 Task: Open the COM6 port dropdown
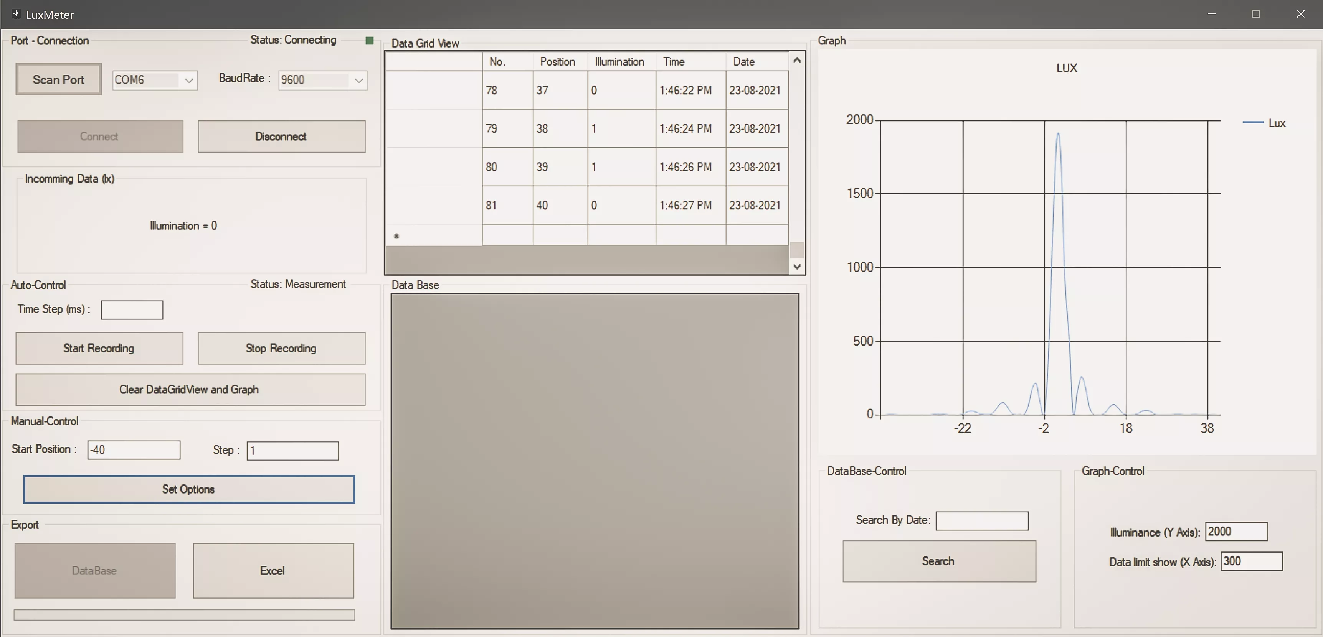point(189,80)
